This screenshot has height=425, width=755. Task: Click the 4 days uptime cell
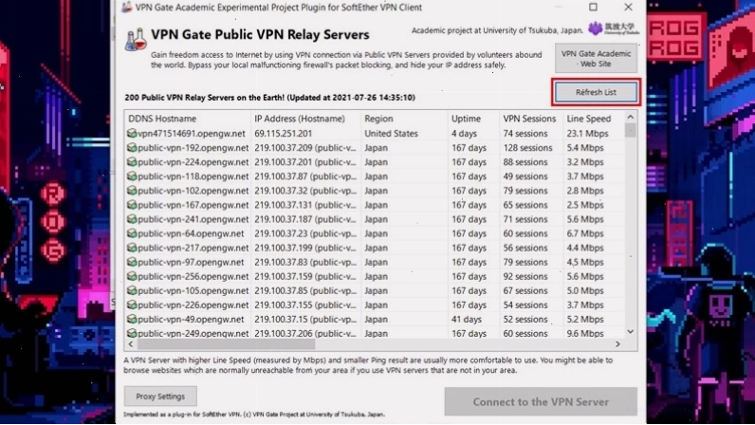[x=464, y=133]
